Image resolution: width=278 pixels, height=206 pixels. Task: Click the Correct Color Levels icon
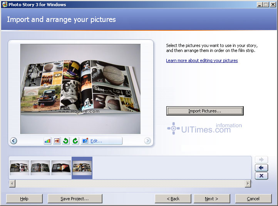(x=47, y=141)
